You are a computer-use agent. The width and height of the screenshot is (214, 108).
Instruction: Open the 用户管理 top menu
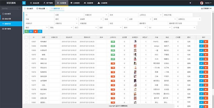tap(48, 3)
